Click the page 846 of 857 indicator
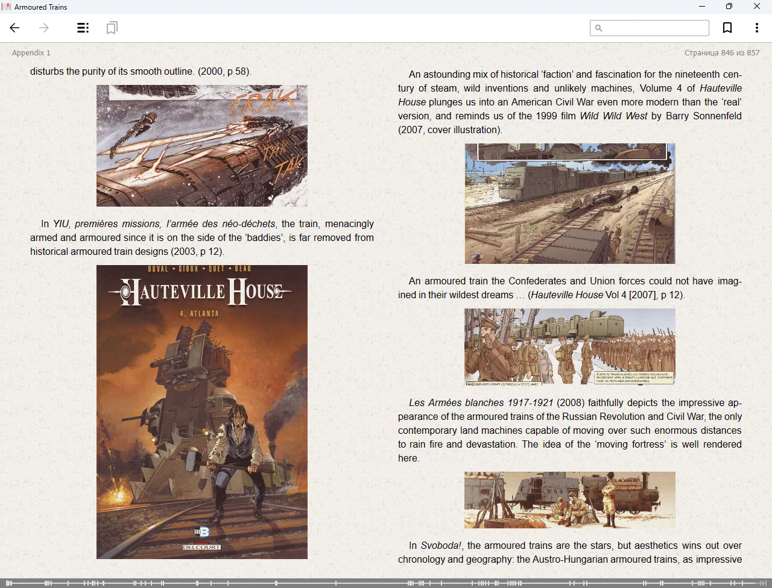The height and width of the screenshot is (588, 772). (x=721, y=53)
